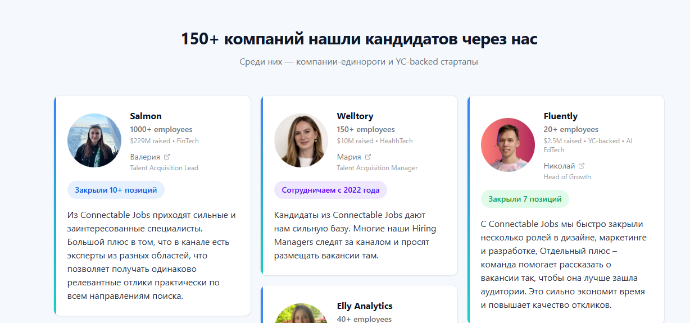Click 'Talent Acquisition Manager' job title
The width and height of the screenshot is (690, 323).
(377, 168)
